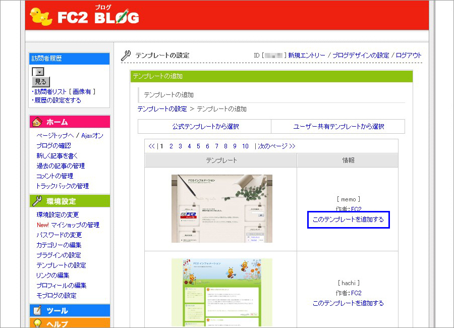Click the 見る button
Screen dimensions: 454x328
tap(41, 81)
